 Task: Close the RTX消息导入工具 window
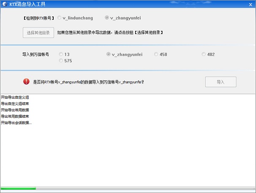[x=251, y=5]
